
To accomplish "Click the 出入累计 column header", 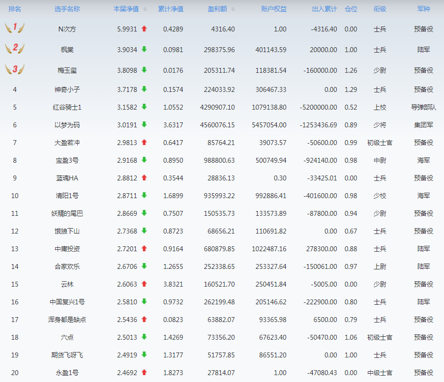I will point(325,9).
